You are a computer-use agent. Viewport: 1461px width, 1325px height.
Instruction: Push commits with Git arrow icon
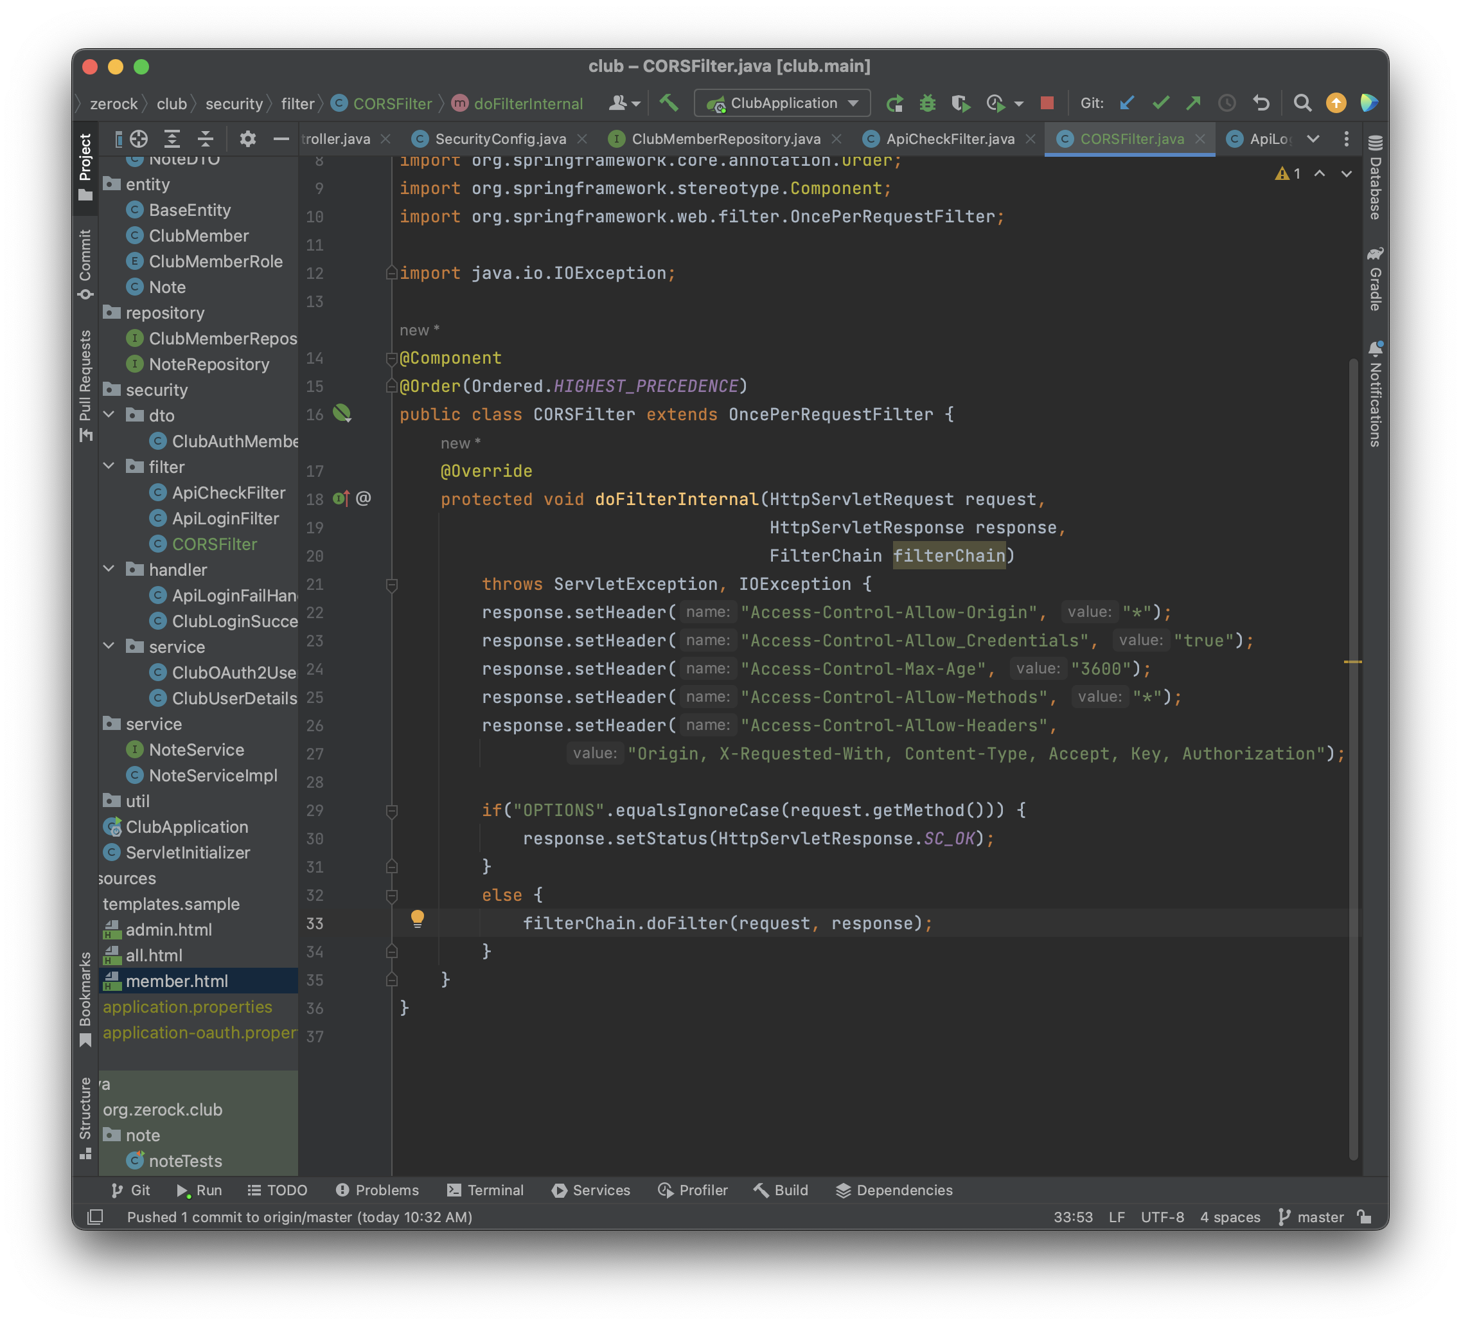coord(1194,103)
